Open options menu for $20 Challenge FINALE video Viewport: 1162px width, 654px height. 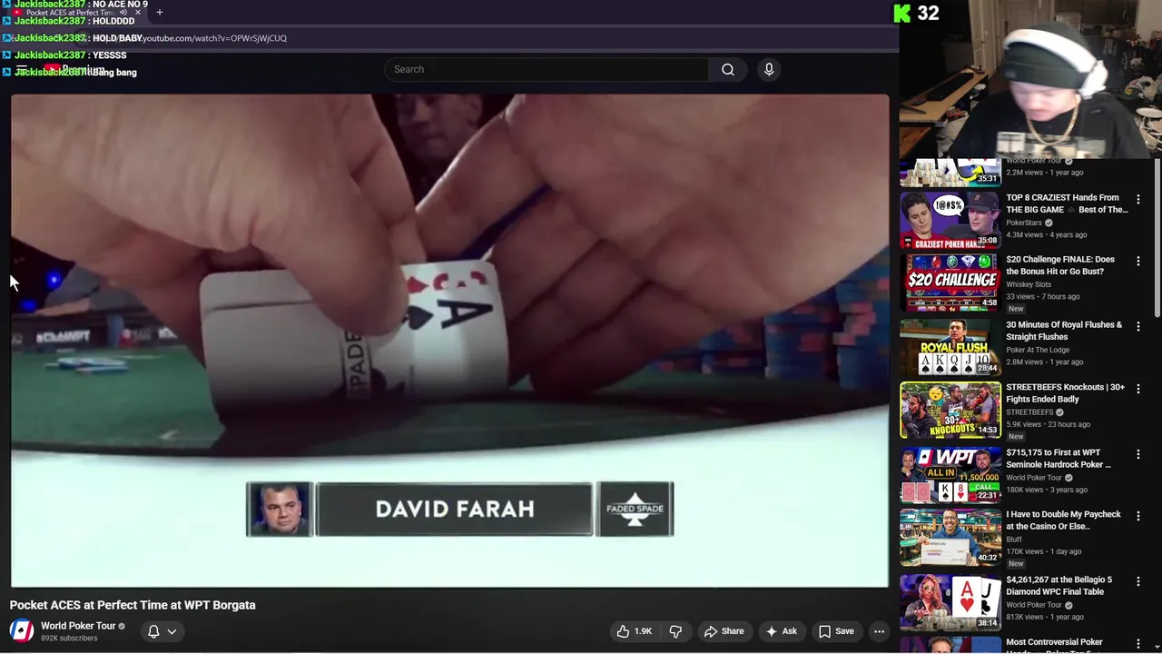coord(1138,261)
